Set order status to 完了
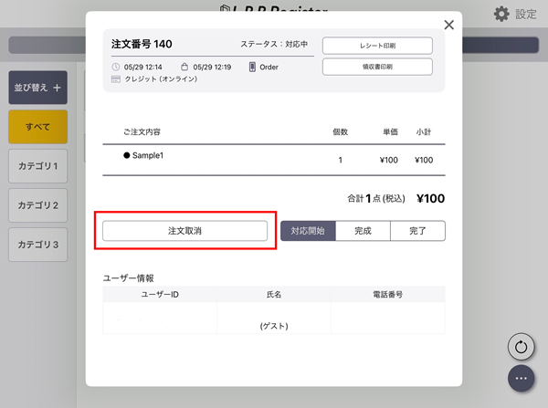The height and width of the screenshot is (408, 548). tap(417, 231)
